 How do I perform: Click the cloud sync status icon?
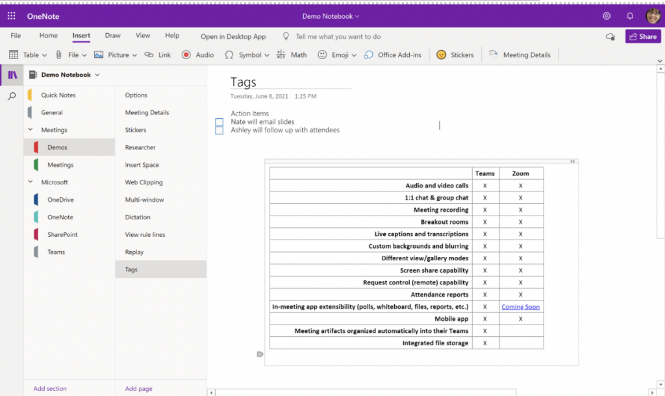tap(610, 37)
